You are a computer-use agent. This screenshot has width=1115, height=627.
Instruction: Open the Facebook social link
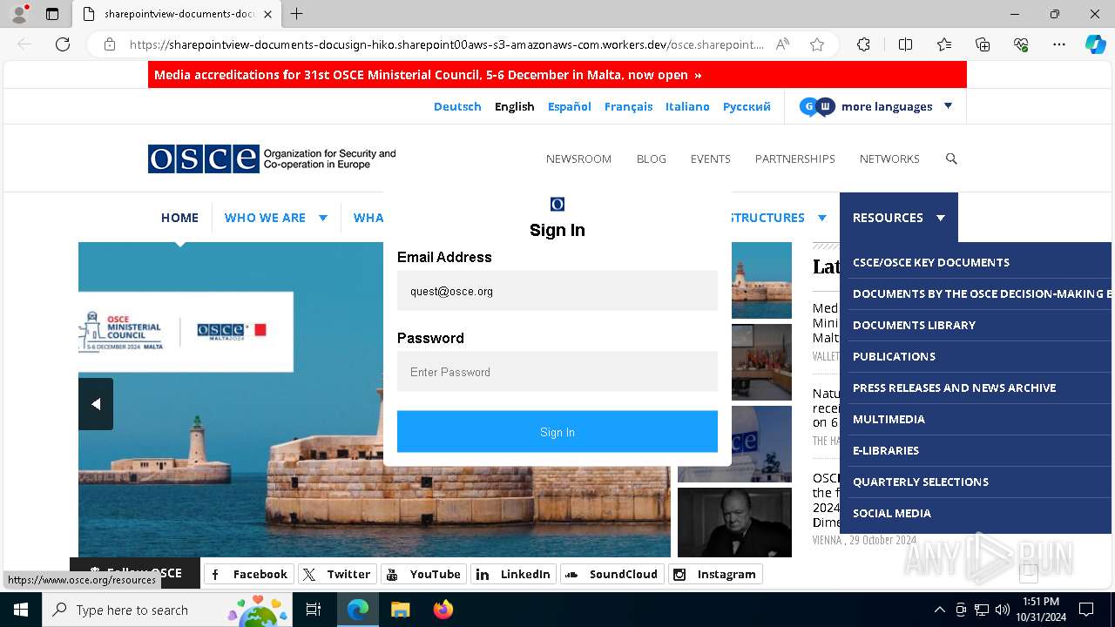point(249,574)
